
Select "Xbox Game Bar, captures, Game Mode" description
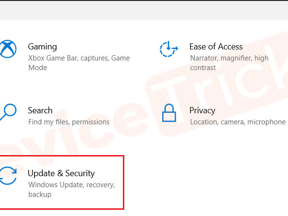[x=79, y=63]
